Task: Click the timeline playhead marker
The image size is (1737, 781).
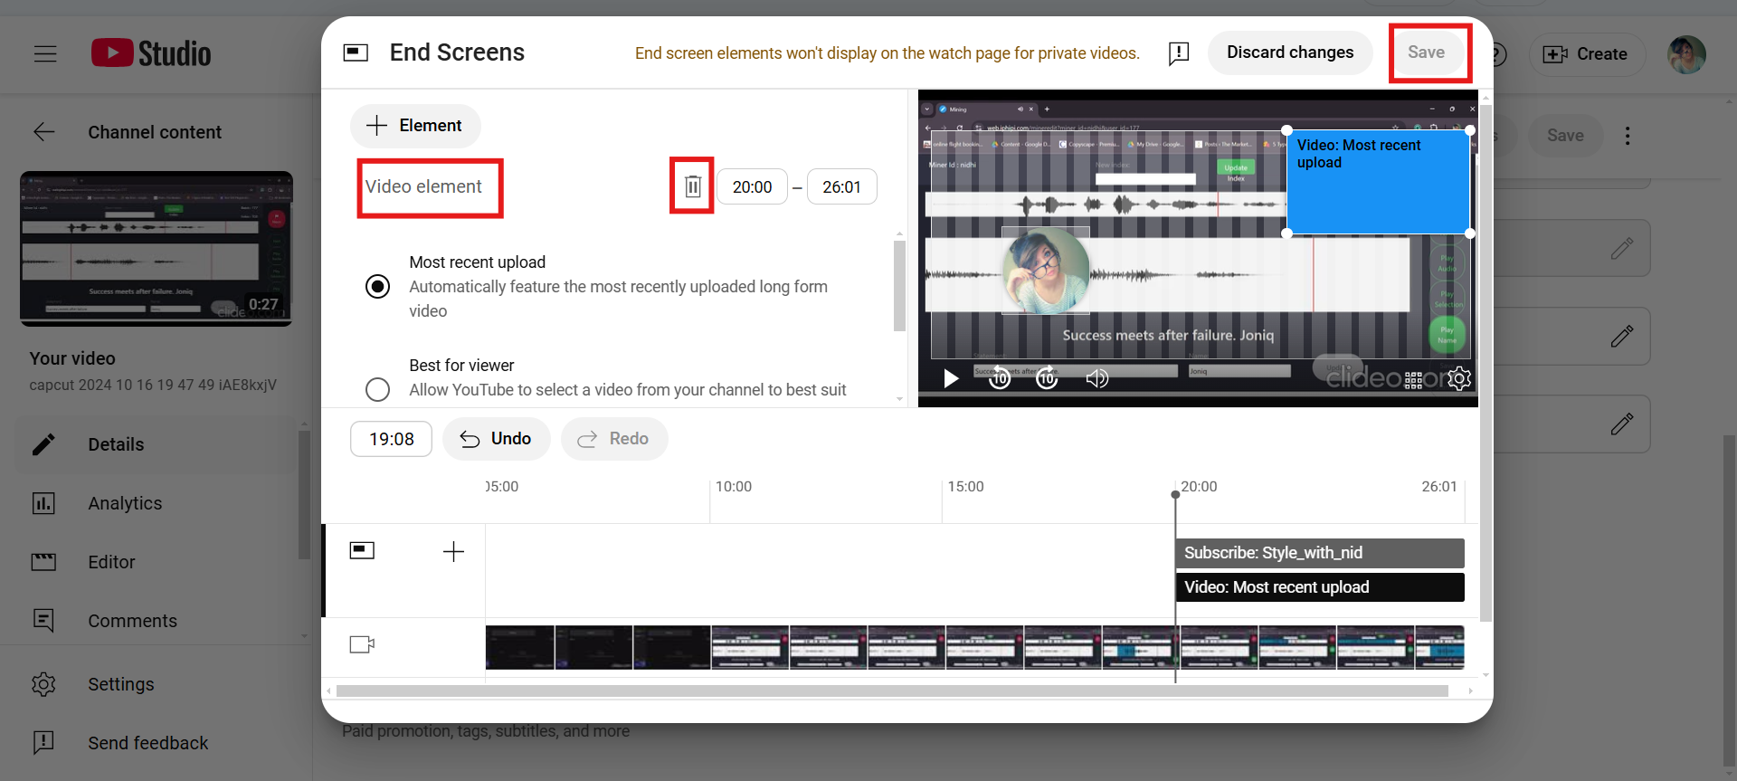Action: (1175, 495)
